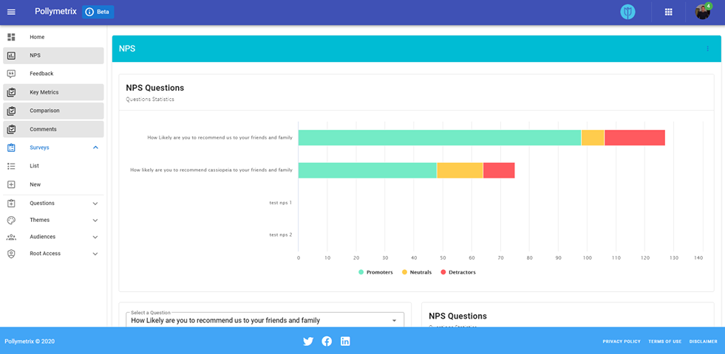Expand the Questions section chevron
The width and height of the screenshot is (725, 354).
click(95, 203)
